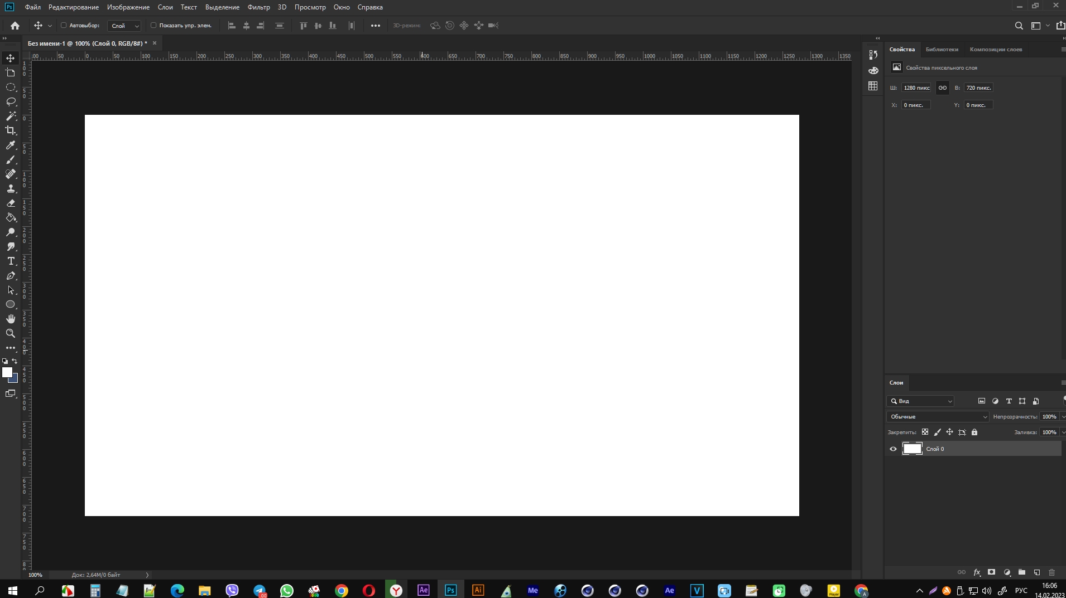
Task: Hide Слой 0 using the eye icon
Action: click(893, 449)
